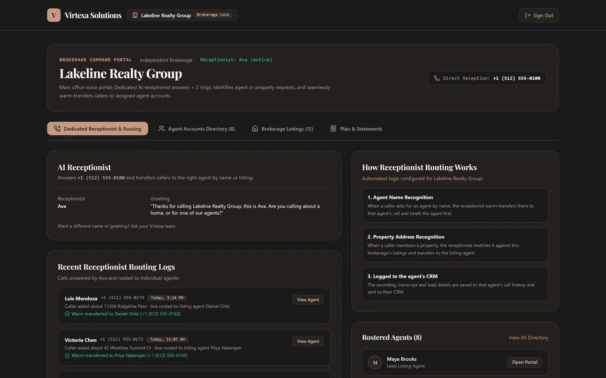606x378 pixels.
Task: Click the building icon beside Lakeline Realty Group
Action: 135,15
